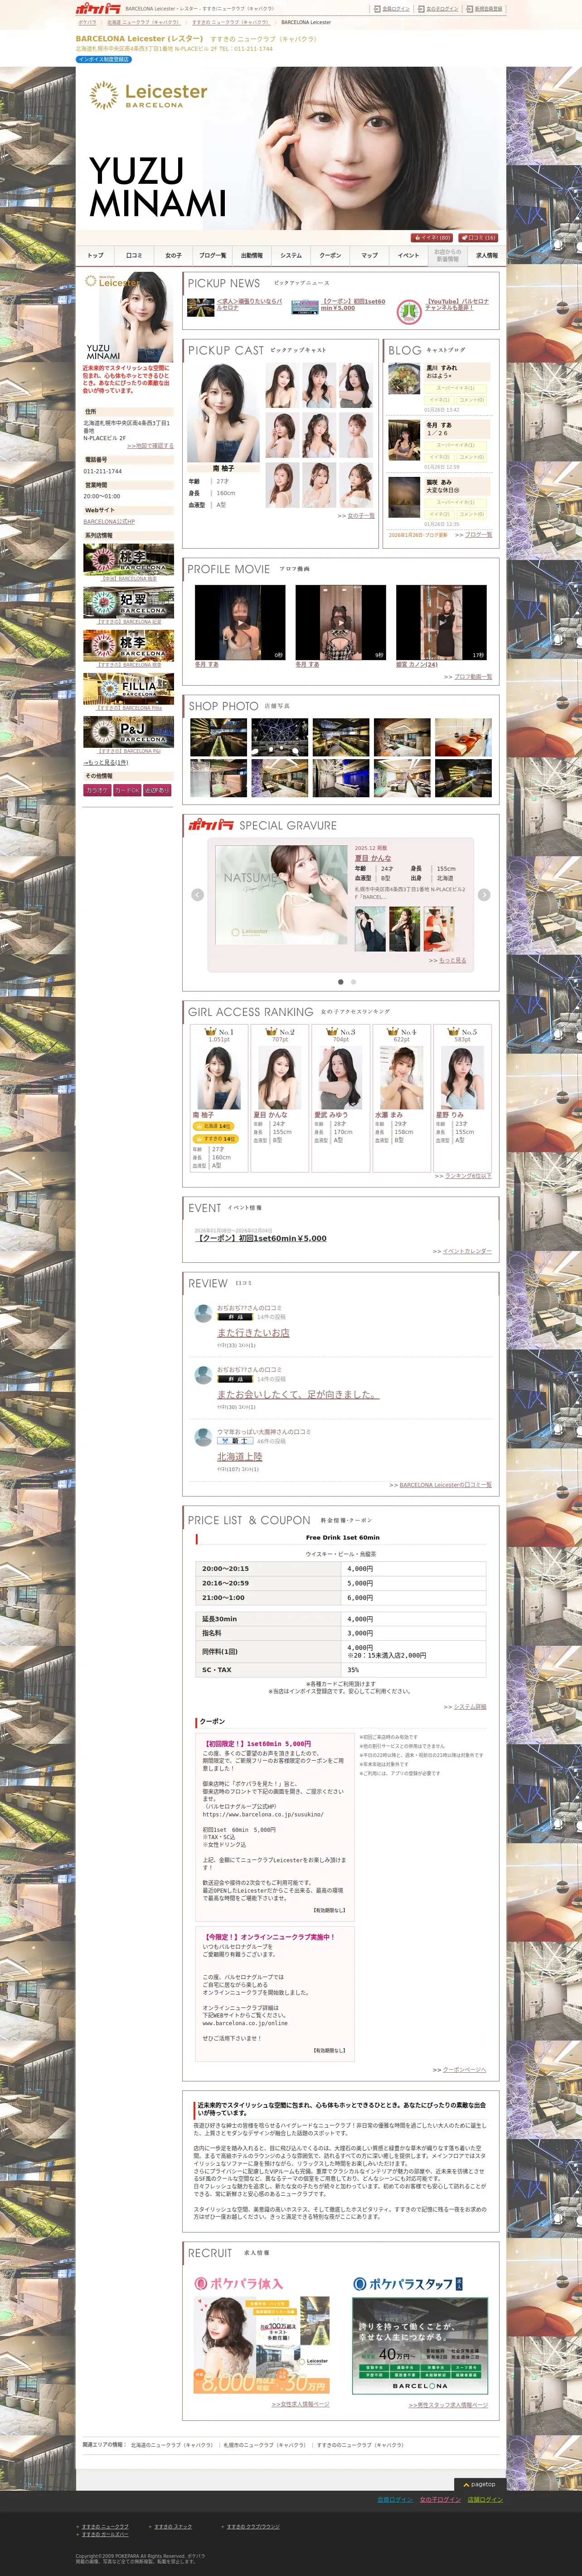Click コメント on 猫咲 あみ blog post
The image size is (582, 2576).
pos(472,514)
